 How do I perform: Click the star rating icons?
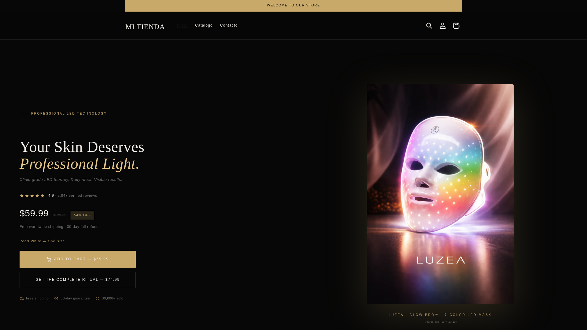tap(32, 196)
